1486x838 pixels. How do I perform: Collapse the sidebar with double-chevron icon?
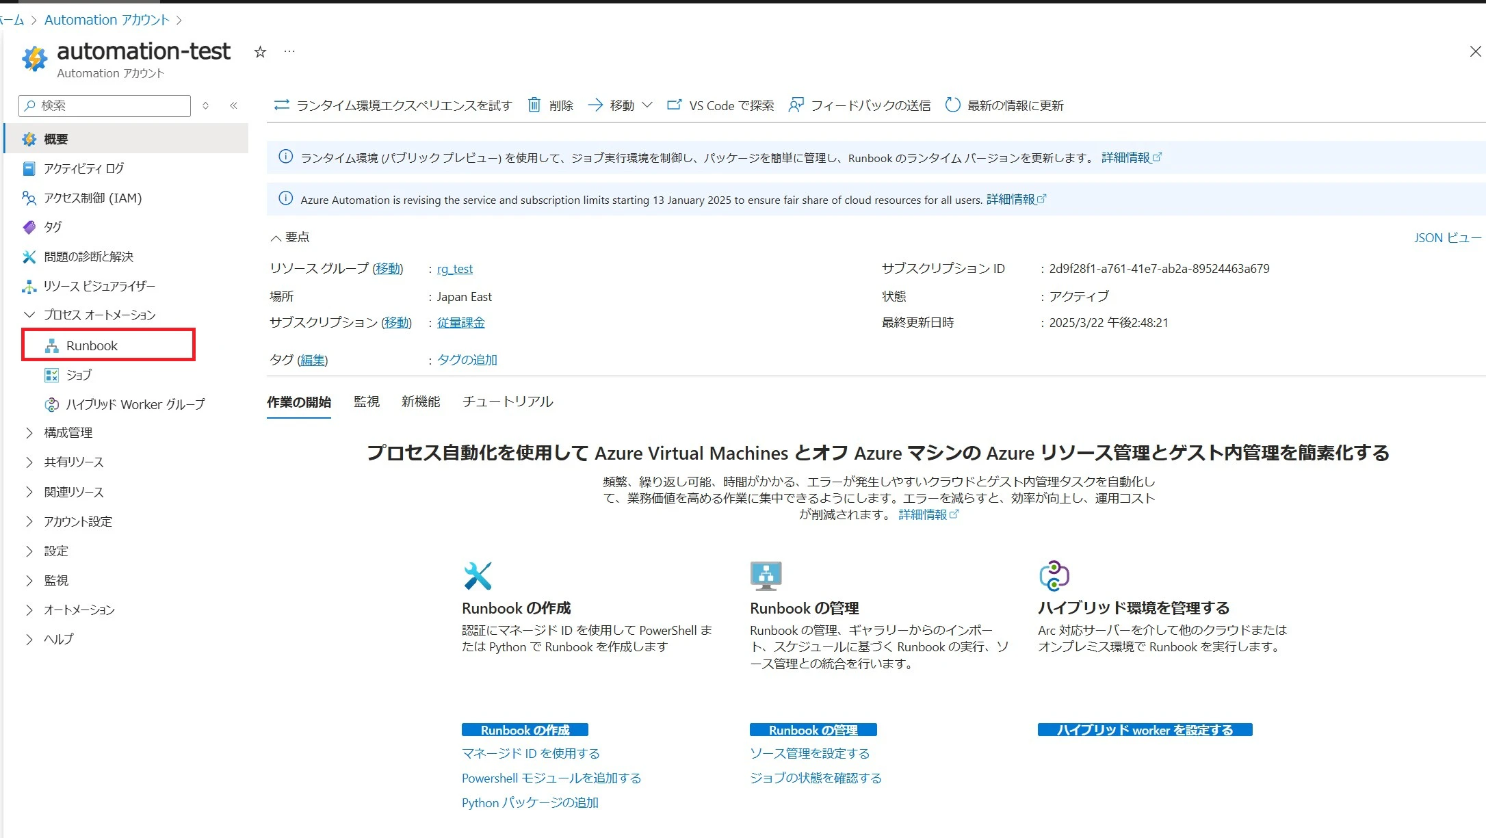point(234,105)
